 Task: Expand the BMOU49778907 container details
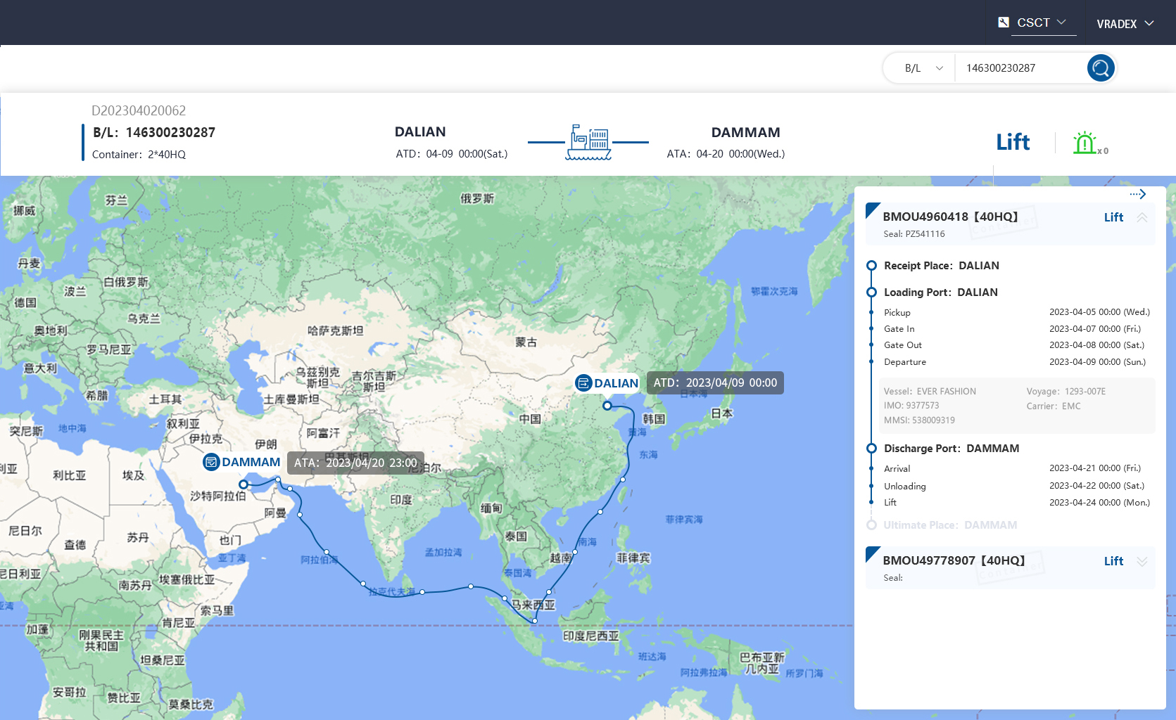tap(1142, 561)
